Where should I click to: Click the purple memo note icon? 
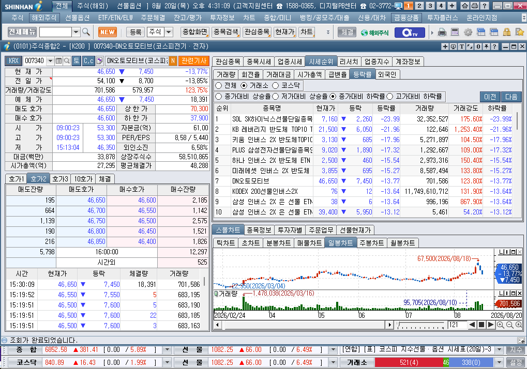(x=99, y=61)
